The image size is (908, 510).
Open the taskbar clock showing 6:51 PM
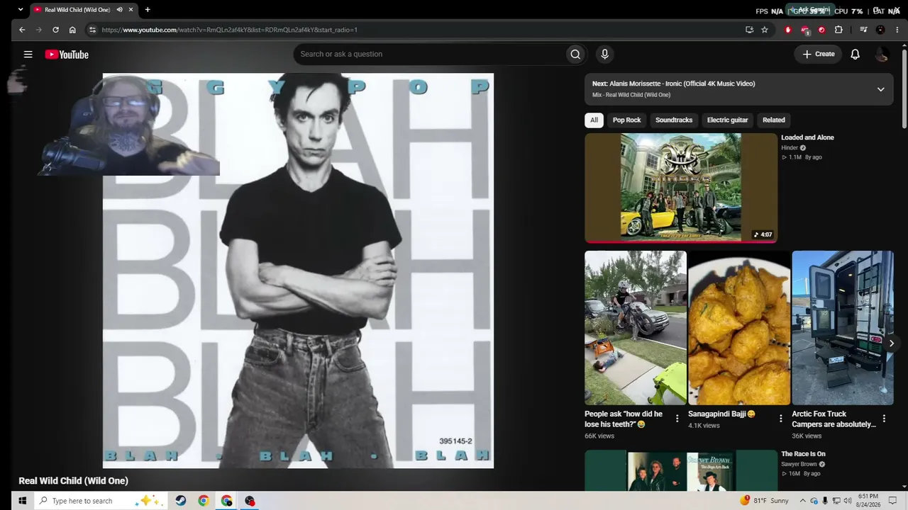(868, 501)
